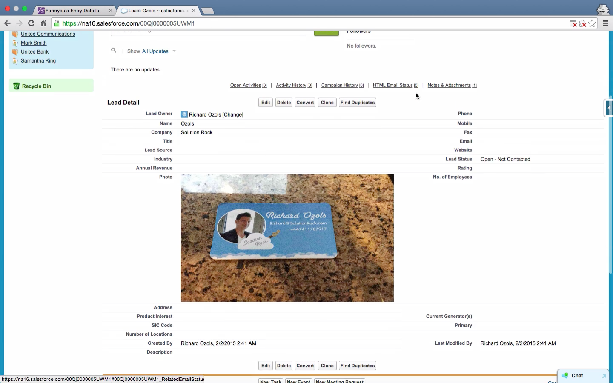
Task: Reload the page with the refresh icon
Action: tap(31, 23)
